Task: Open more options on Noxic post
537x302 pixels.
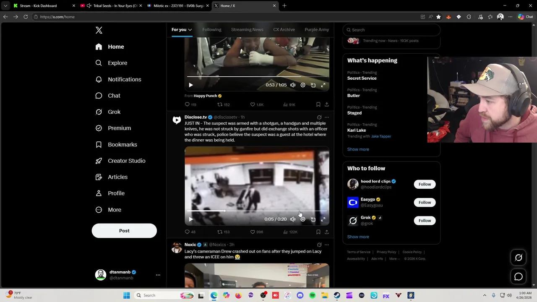Action: (326, 245)
